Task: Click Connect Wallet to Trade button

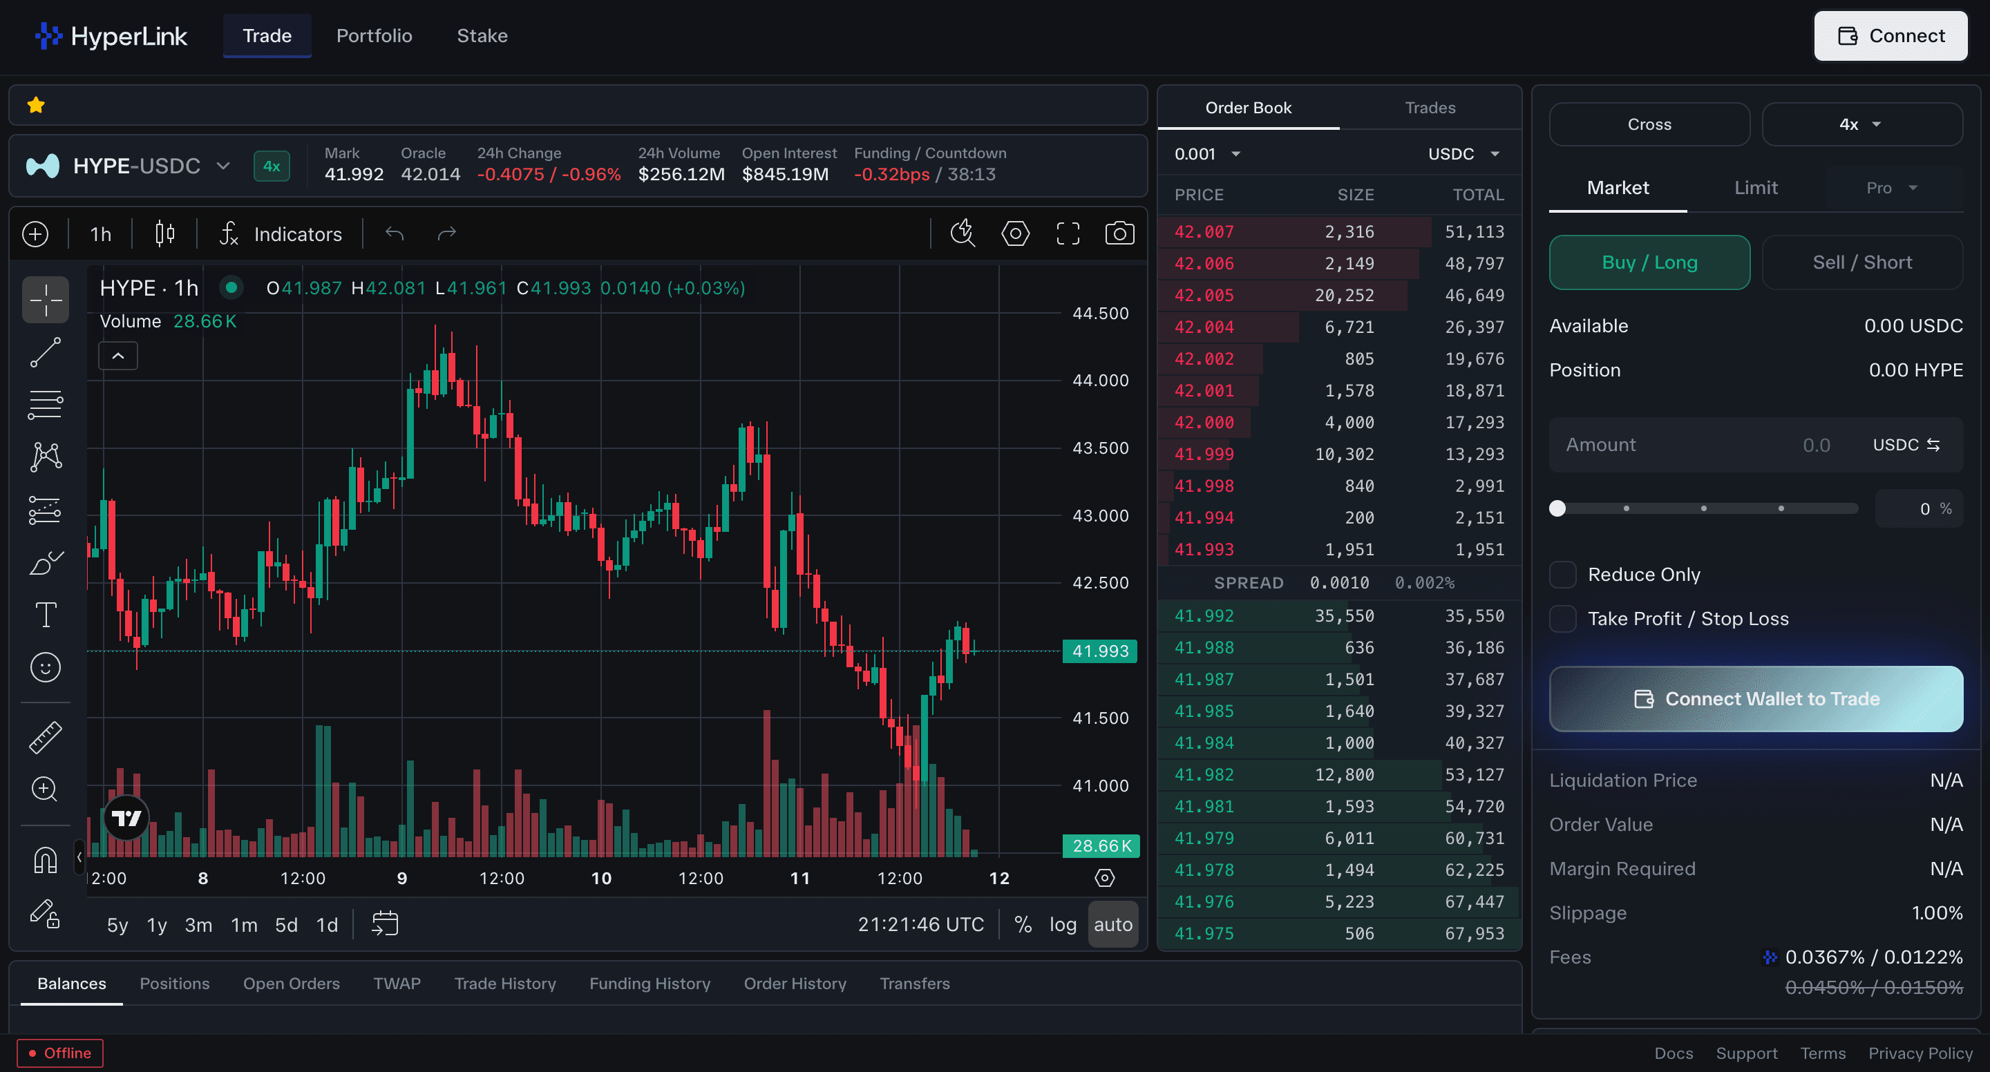Action: click(x=1756, y=699)
